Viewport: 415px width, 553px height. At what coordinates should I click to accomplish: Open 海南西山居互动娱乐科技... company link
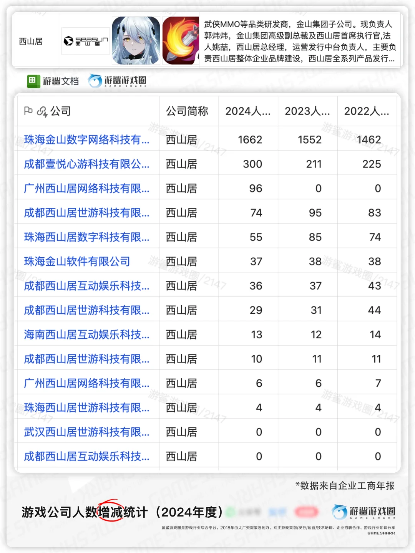click(x=86, y=334)
